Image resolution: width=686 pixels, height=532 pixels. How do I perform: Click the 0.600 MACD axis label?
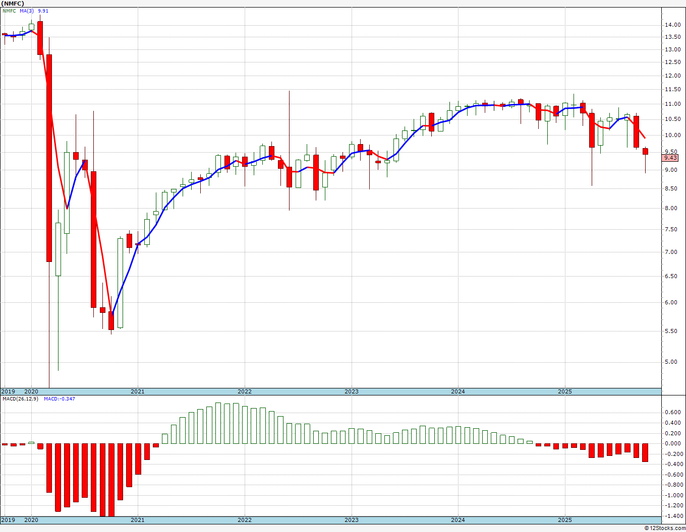coord(672,412)
